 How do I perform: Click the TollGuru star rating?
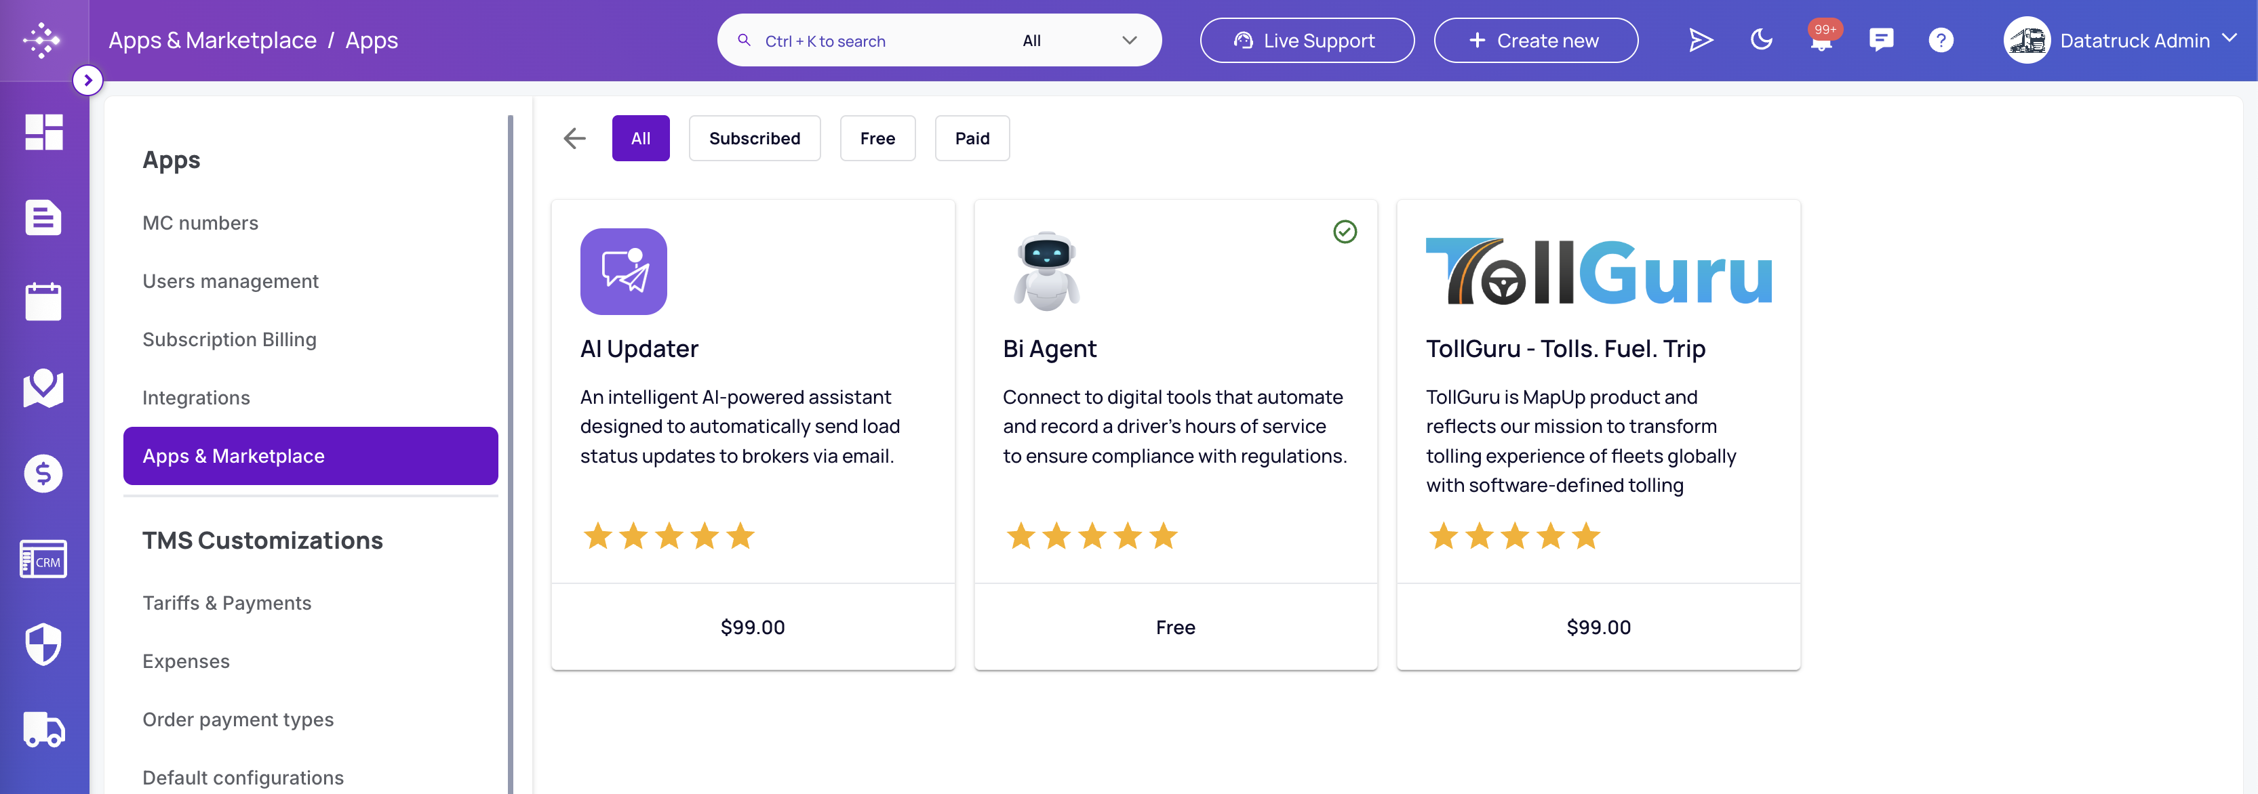tap(1515, 536)
